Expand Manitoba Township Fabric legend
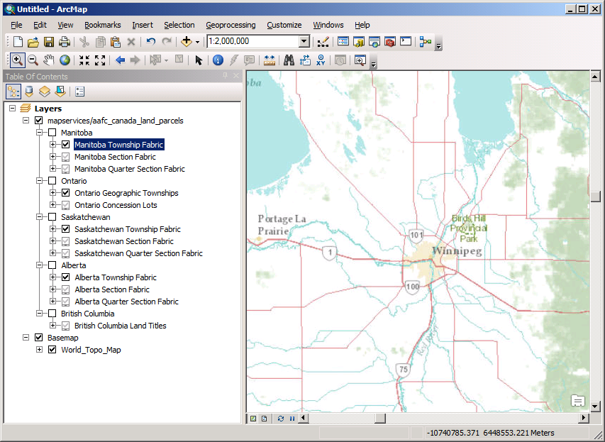Screen dimensions: 605x442 pyautogui.click(x=53, y=144)
